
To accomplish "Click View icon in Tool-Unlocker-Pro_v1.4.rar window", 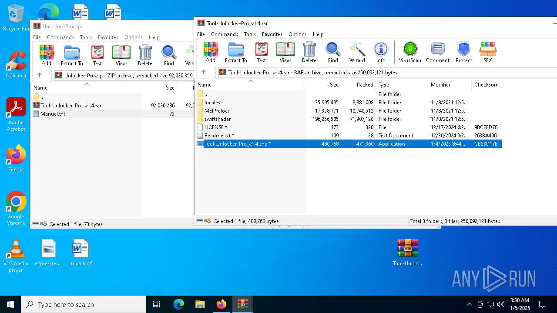I will (285, 53).
